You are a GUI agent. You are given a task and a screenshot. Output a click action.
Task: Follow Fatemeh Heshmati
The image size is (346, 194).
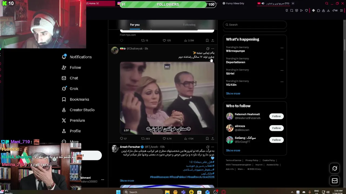pyautogui.click(x=276, y=116)
